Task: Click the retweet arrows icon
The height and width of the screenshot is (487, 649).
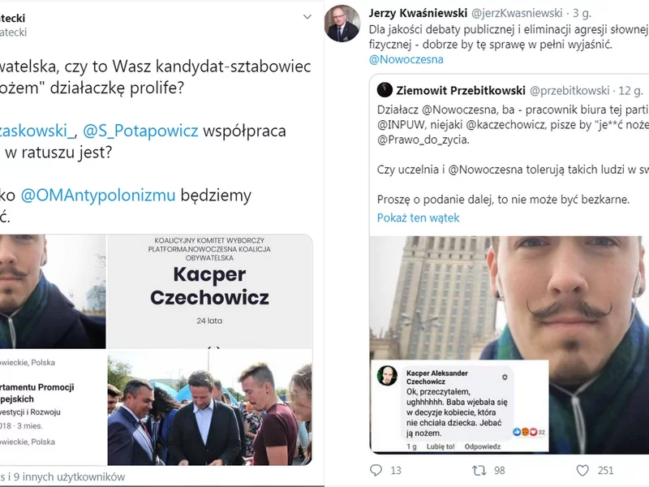Action: coord(479,471)
